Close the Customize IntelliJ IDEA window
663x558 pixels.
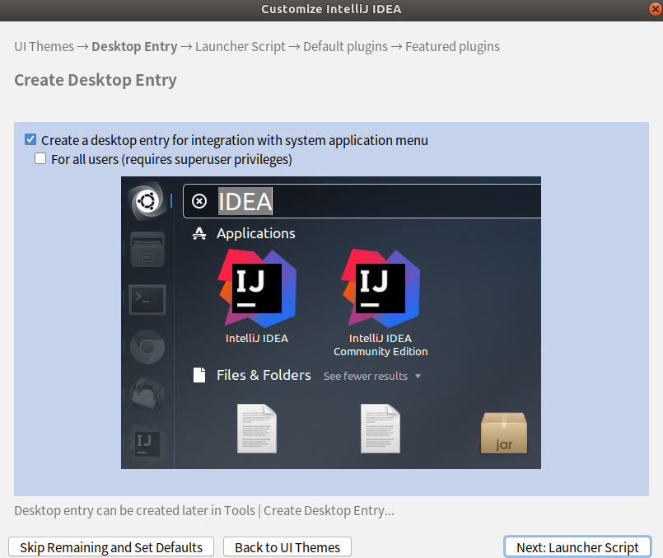(x=656, y=9)
